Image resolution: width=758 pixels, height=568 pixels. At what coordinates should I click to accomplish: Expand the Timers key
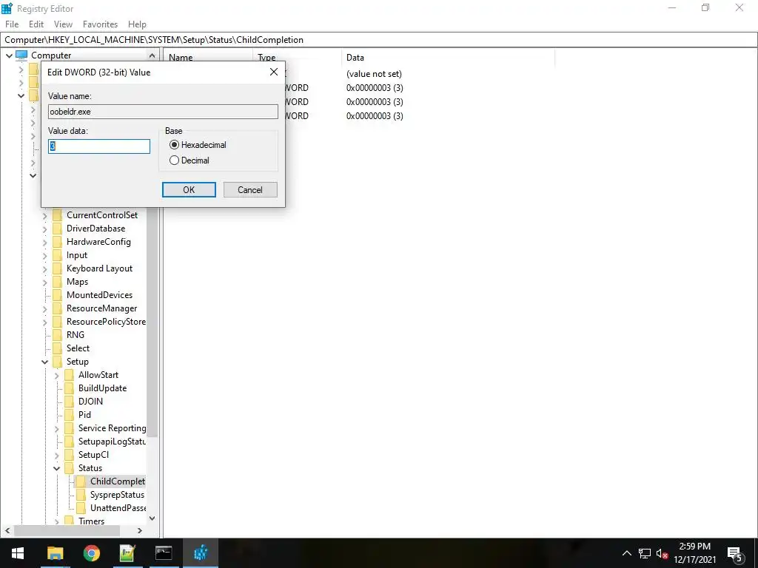(56, 521)
